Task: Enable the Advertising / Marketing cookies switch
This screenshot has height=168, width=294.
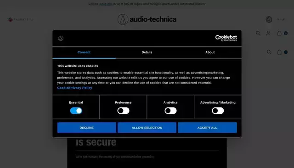Action: tap(218, 111)
